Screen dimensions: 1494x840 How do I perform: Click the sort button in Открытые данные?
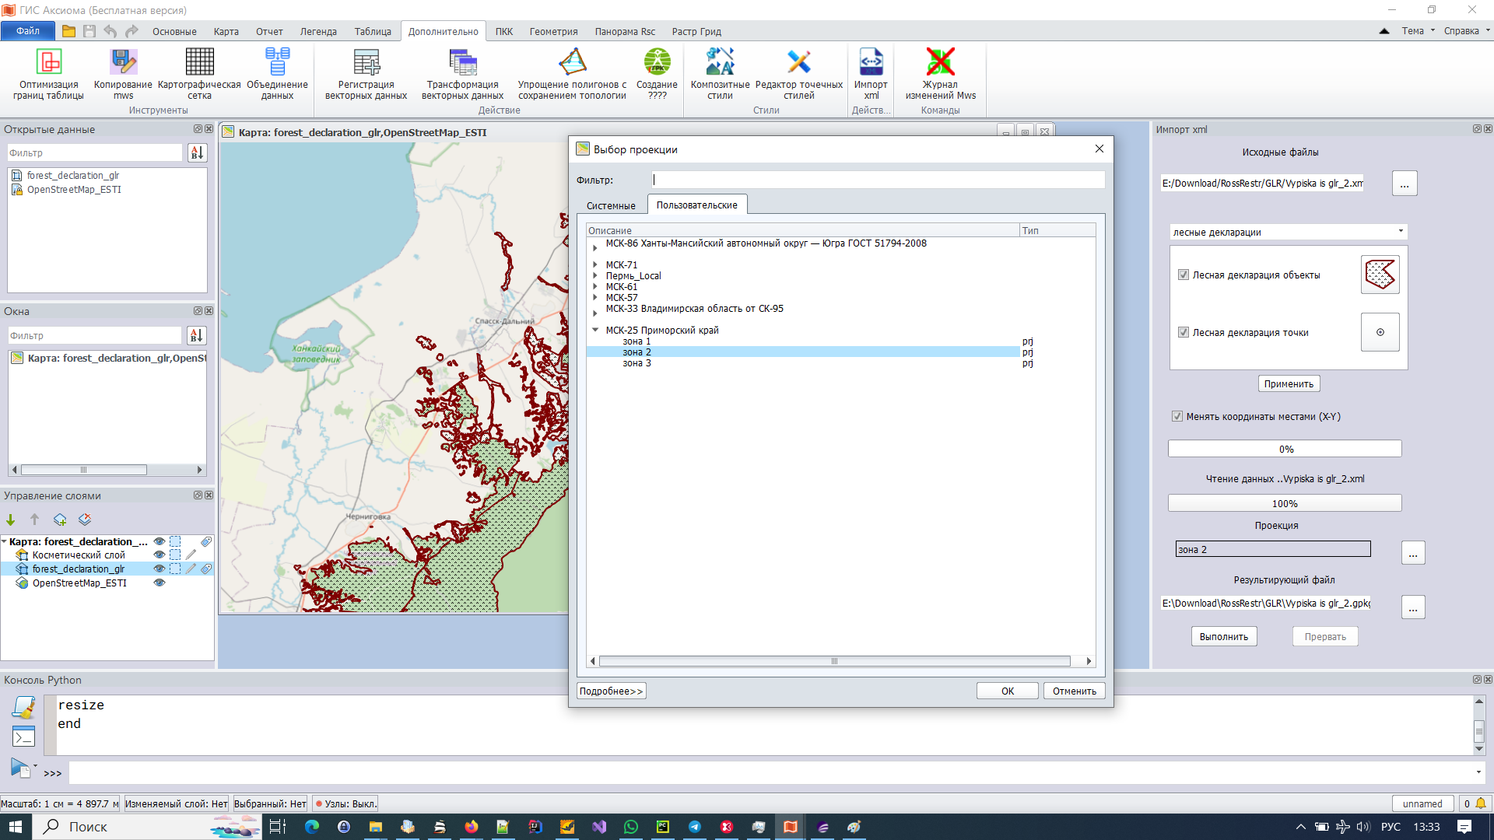click(197, 153)
